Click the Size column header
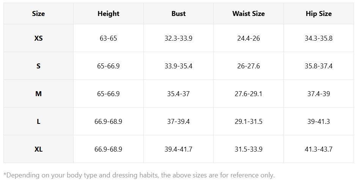 point(38,14)
